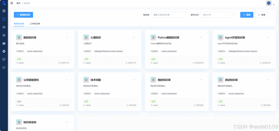Viewport: 279px width, 131px height.
Task: Click the user avatar at top right
Action: 269,3
